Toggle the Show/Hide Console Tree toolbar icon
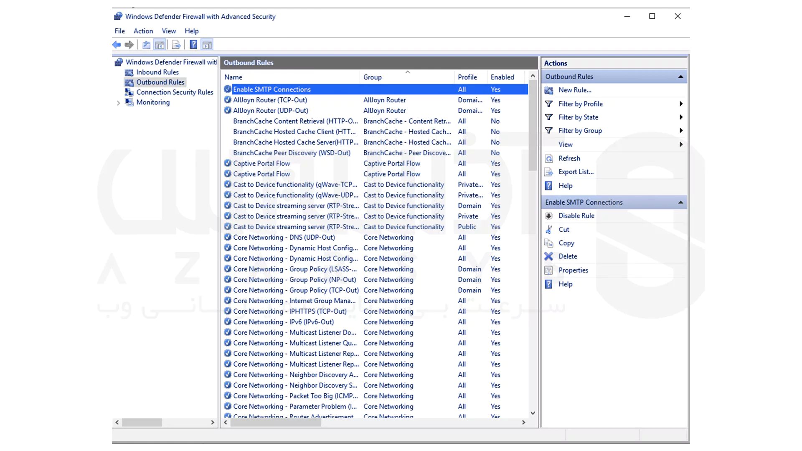The width and height of the screenshot is (802, 451). pos(160,45)
